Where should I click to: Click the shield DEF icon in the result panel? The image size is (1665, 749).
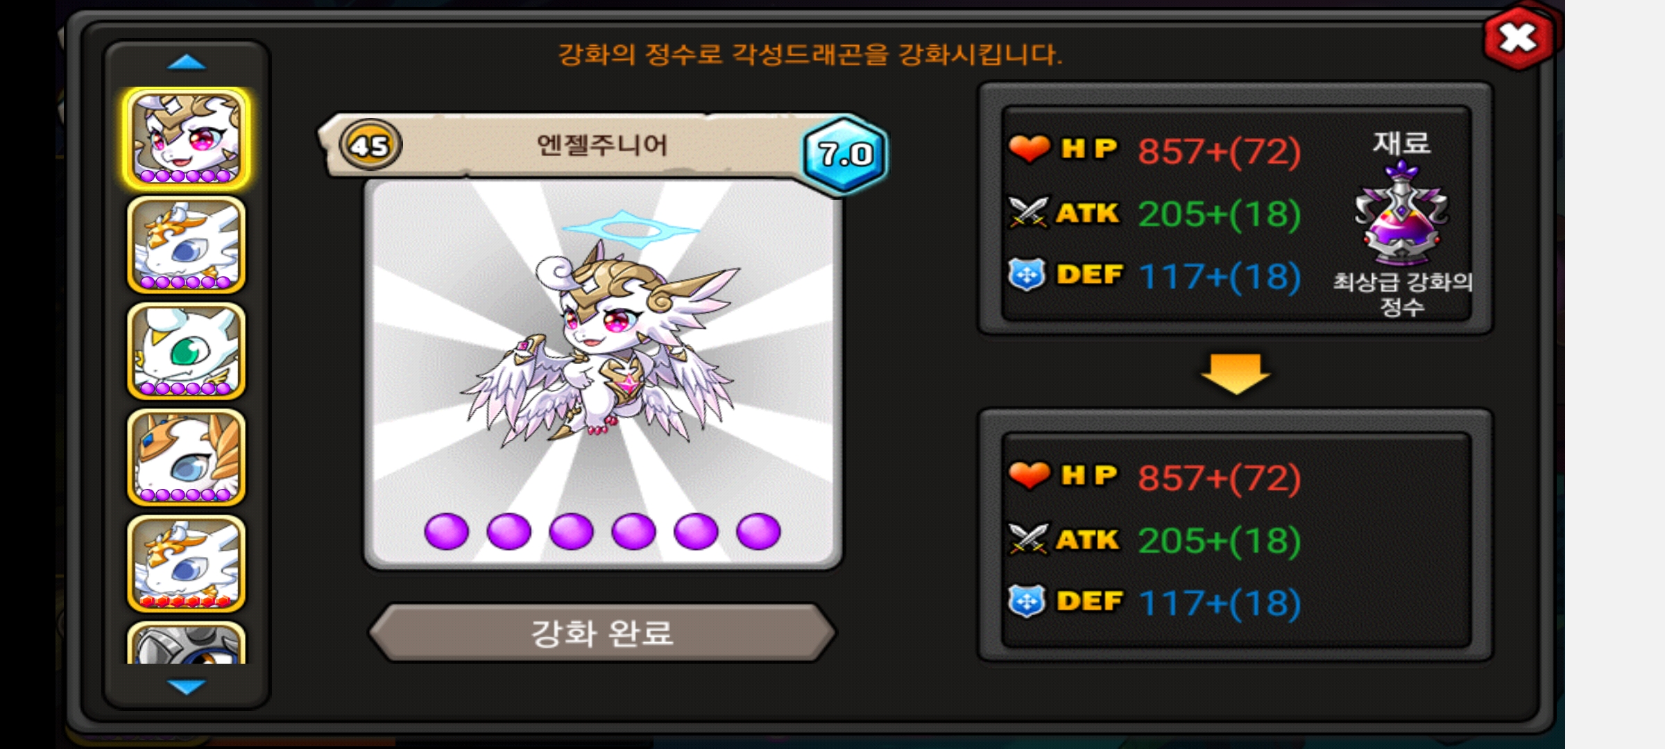1027,601
